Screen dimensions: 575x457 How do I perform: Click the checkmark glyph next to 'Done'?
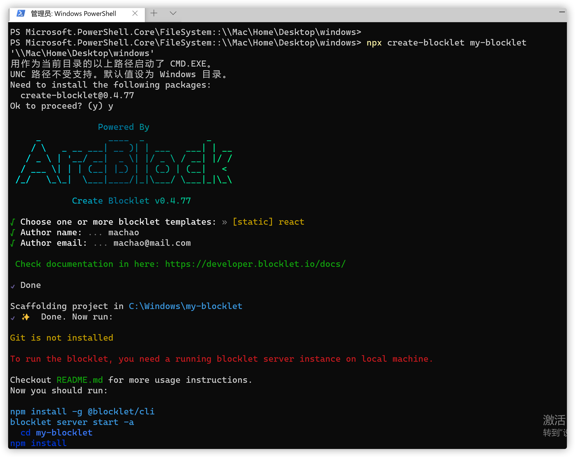click(x=12, y=286)
